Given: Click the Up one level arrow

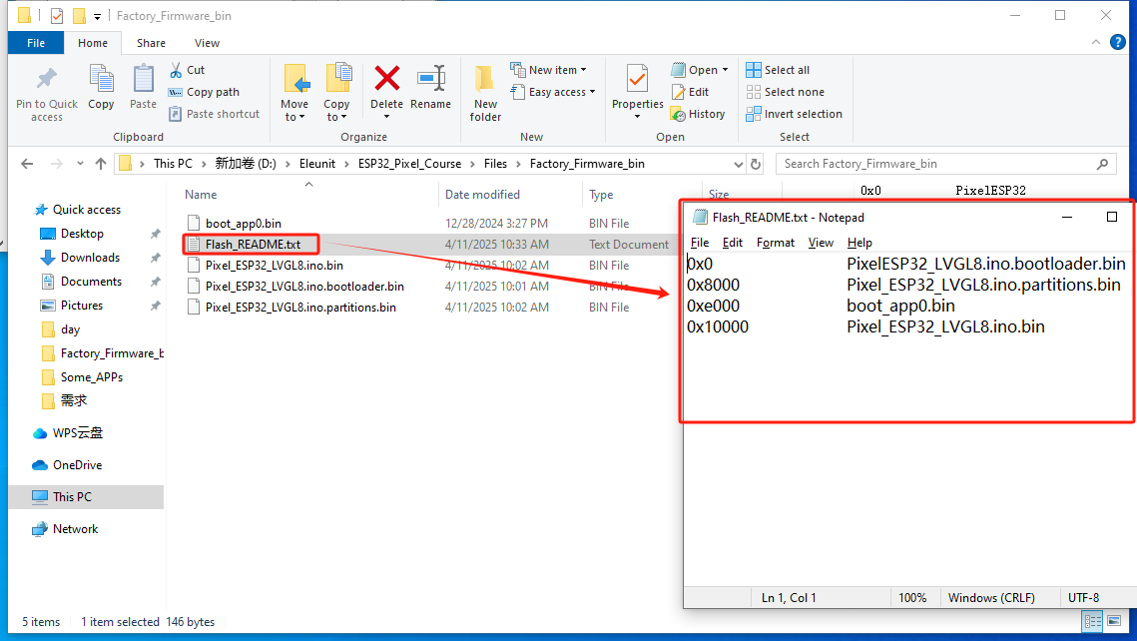Looking at the screenshot, I should pos(101,164).
